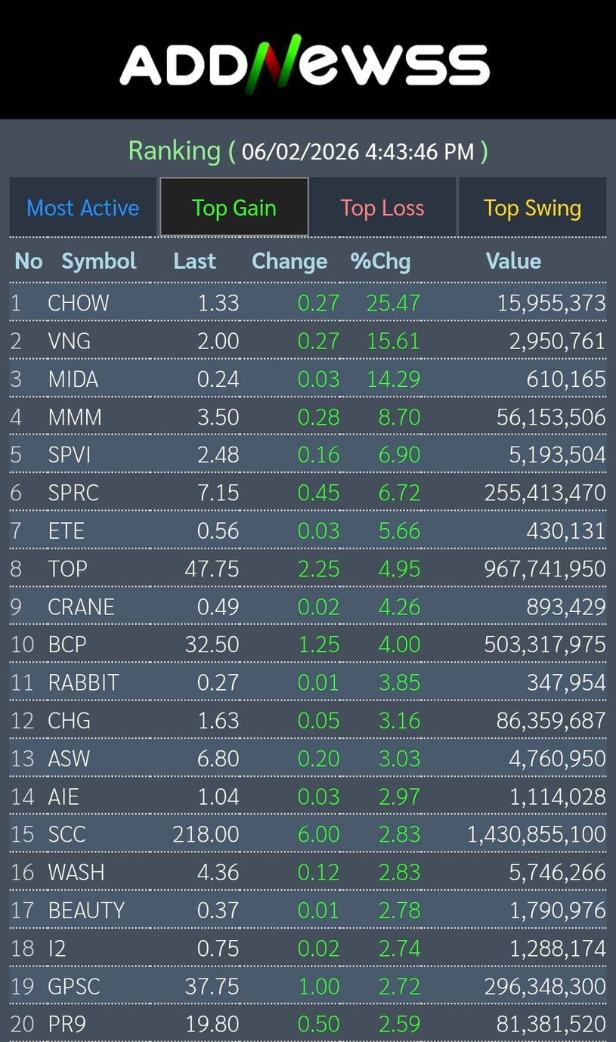Image resolution: width=616 pixels, height=1042 pixels.
Task: Show the Top Swing tab
Action: [532, 208]
